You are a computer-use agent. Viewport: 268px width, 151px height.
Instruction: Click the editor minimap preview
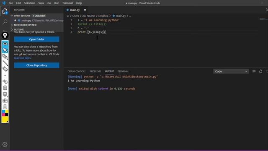tap(263, 19)
